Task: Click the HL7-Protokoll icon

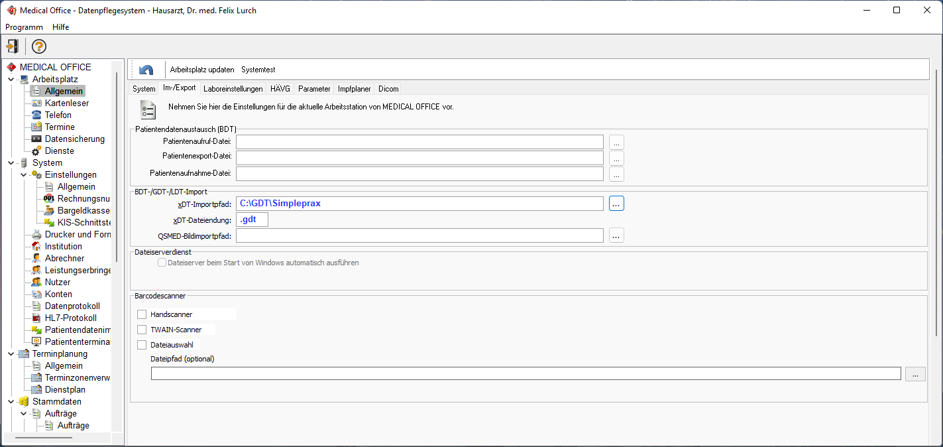Action: (x=37, y=318)
